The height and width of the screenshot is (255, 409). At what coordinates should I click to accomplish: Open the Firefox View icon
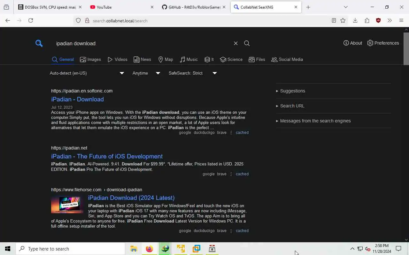tap(6, 7)
